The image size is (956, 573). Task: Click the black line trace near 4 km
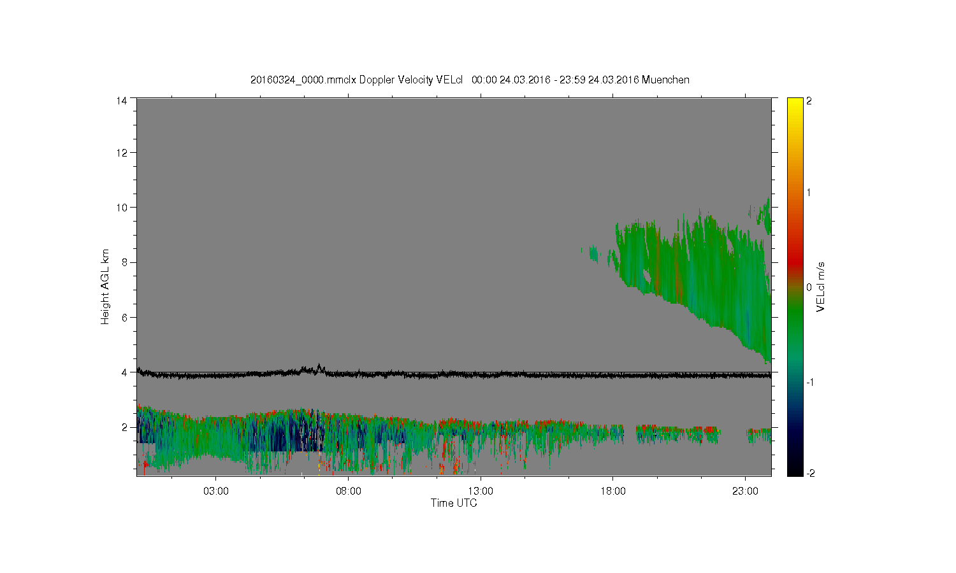tap(454, 374)
